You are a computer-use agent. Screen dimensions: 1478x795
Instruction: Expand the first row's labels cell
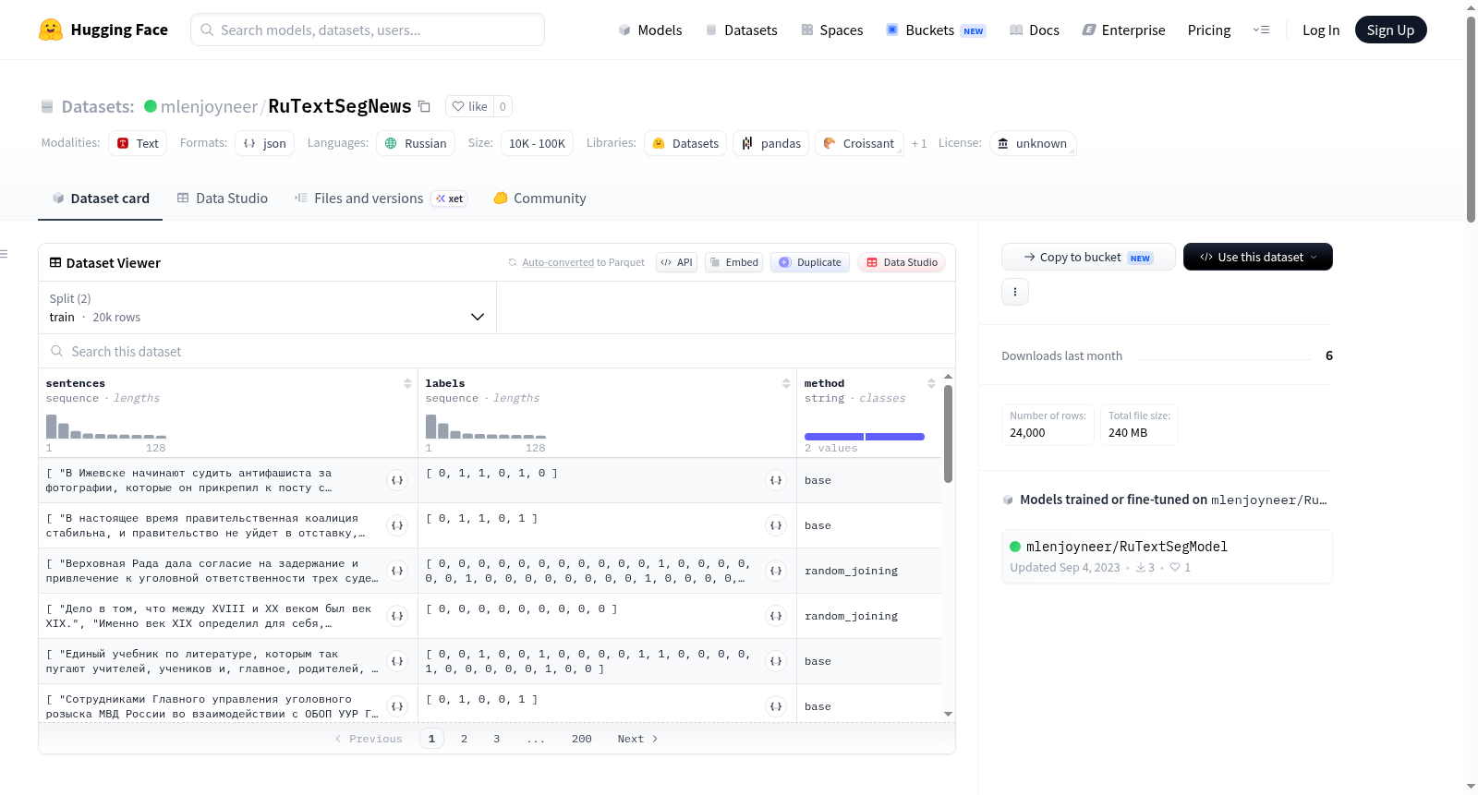[x=776, y=480]
